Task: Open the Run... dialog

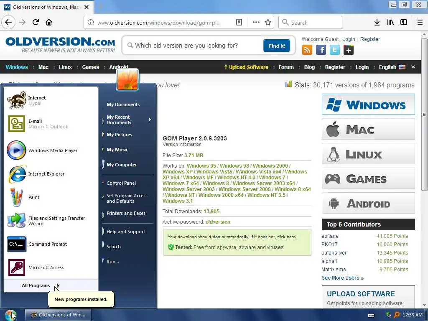Action: coord(113,262)
